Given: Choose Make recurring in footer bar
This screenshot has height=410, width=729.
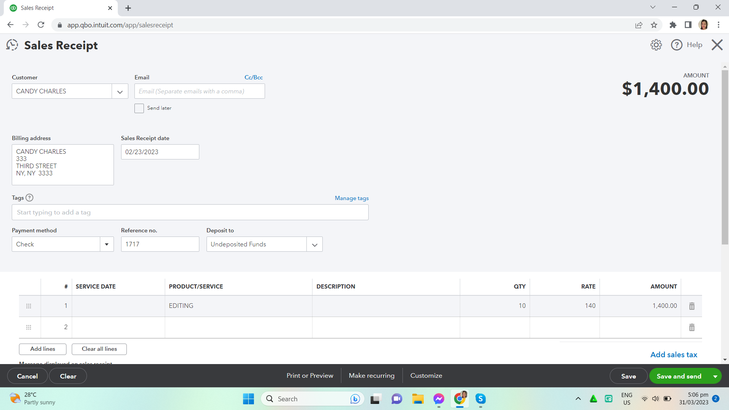Looking at the screenshot, I should coord(371,375).
